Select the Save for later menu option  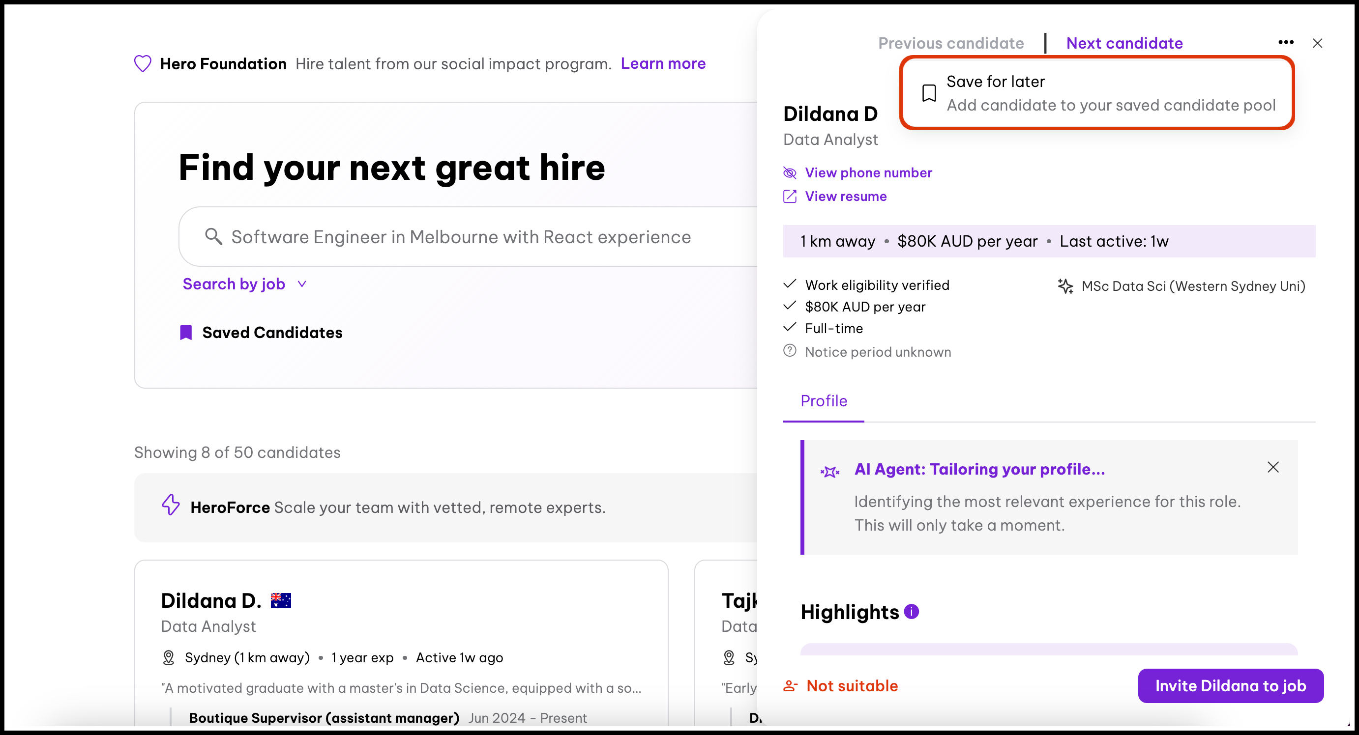[1096, 93]
